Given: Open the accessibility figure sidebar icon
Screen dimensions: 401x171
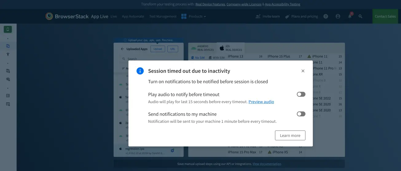Looking at the screenshot, I should pyautogui.click(x=8, y=54).
